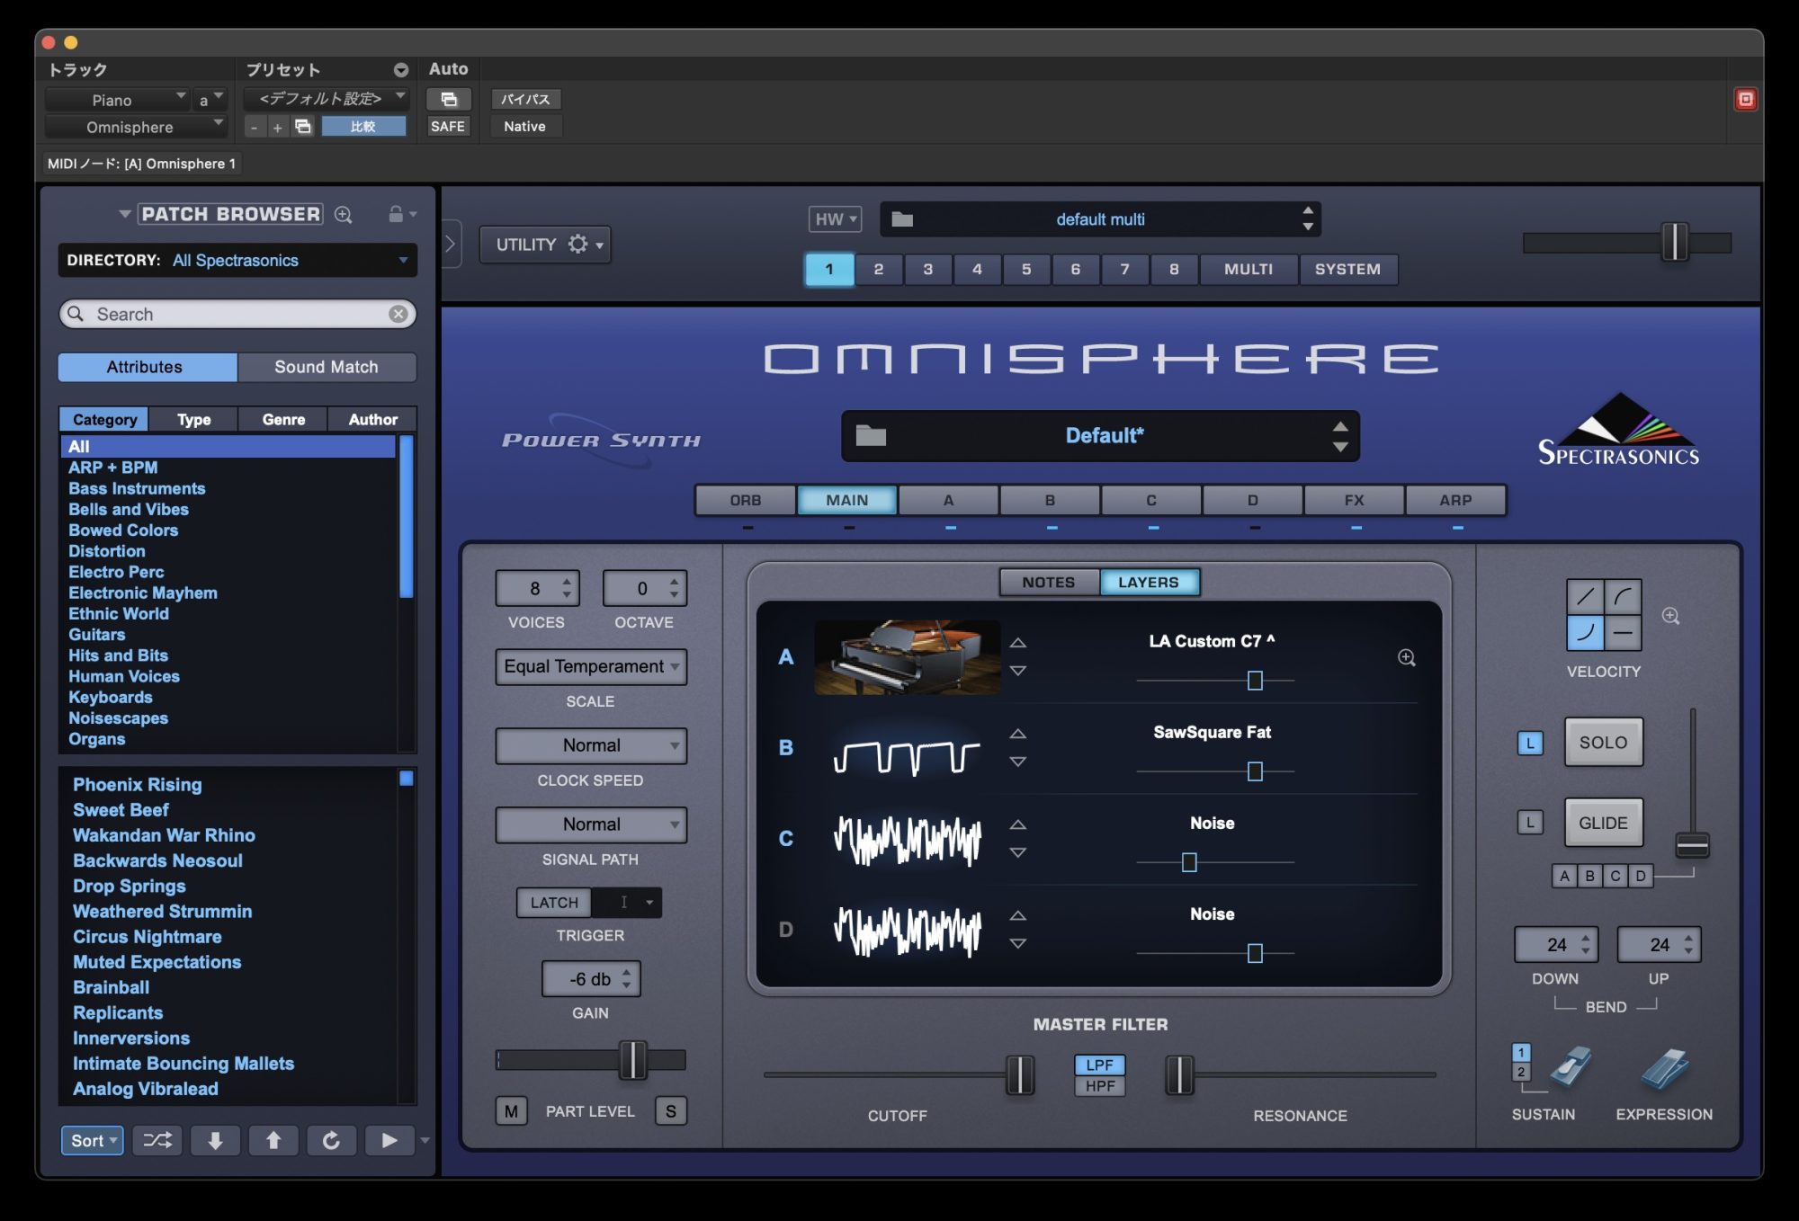Enable the LATCH trigger button
The image size is (1799, 1221).
pyautogui.click(x=554, y=903)
